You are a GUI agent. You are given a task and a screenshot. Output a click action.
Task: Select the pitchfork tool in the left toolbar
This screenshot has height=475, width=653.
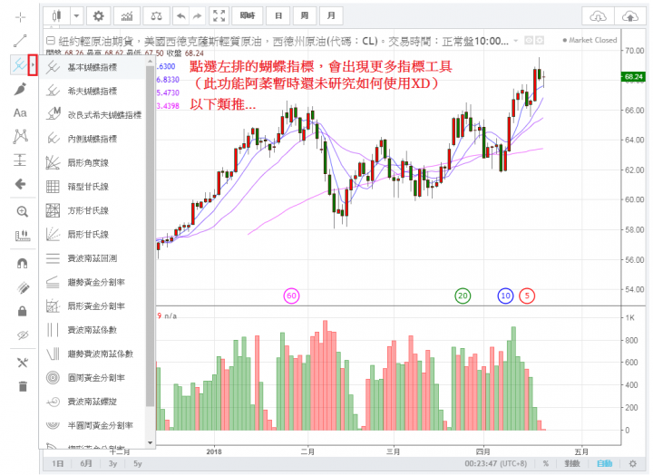19,65
